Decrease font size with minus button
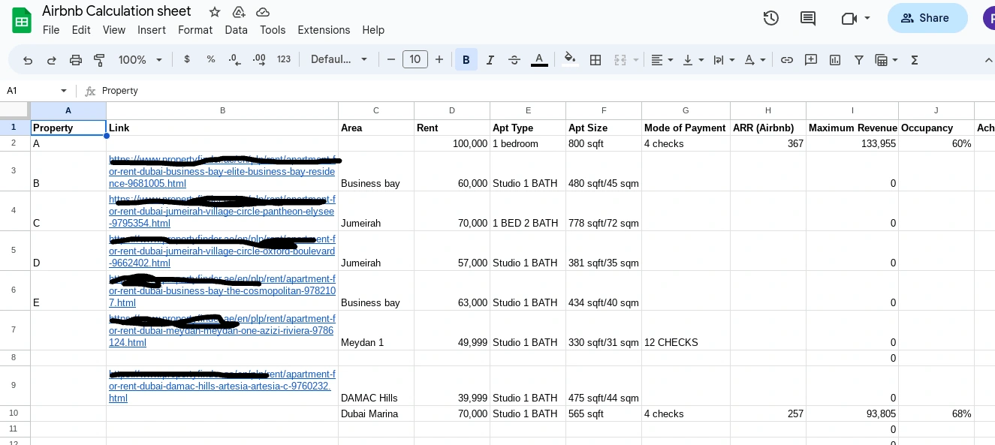 point(391,59)
